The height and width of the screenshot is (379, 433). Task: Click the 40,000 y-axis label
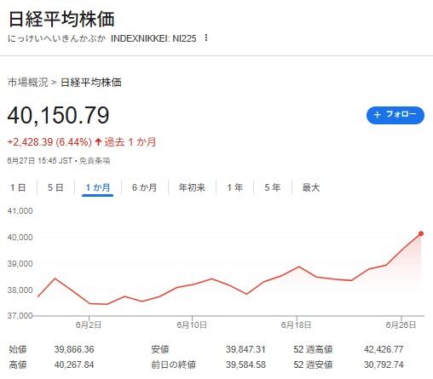[20, 237]
